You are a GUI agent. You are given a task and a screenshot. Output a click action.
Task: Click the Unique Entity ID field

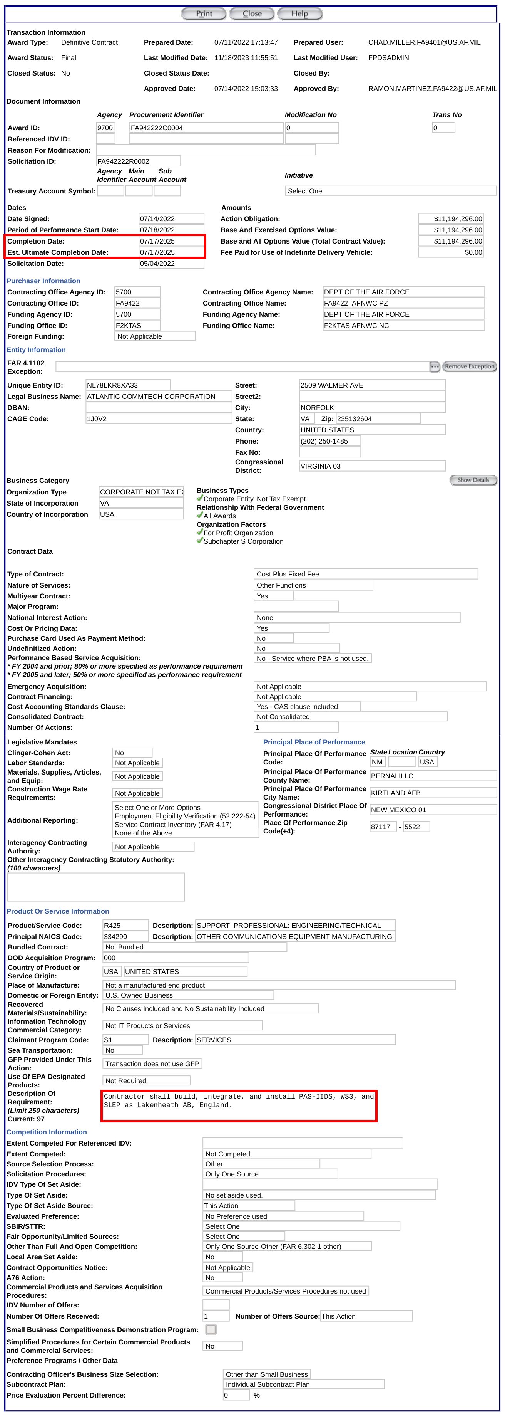pyautogui.click(x=128, y=385)
